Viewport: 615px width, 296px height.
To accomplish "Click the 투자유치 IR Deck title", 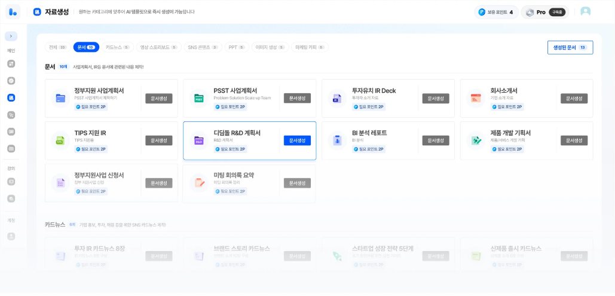I will pos(374,91).
